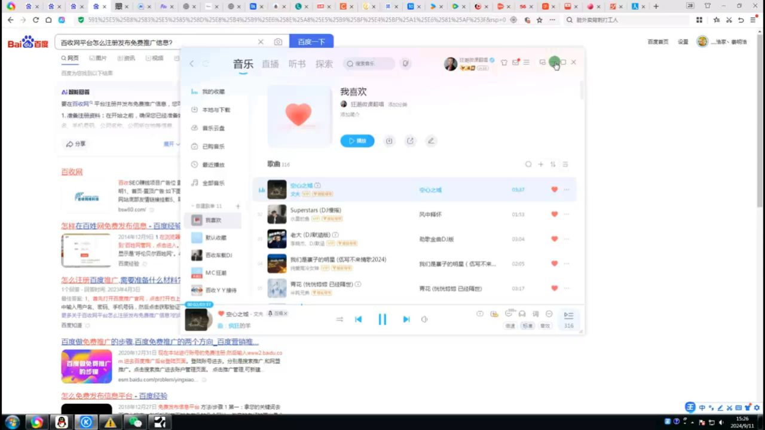Click the volume speaker icon

pos(424,320)
